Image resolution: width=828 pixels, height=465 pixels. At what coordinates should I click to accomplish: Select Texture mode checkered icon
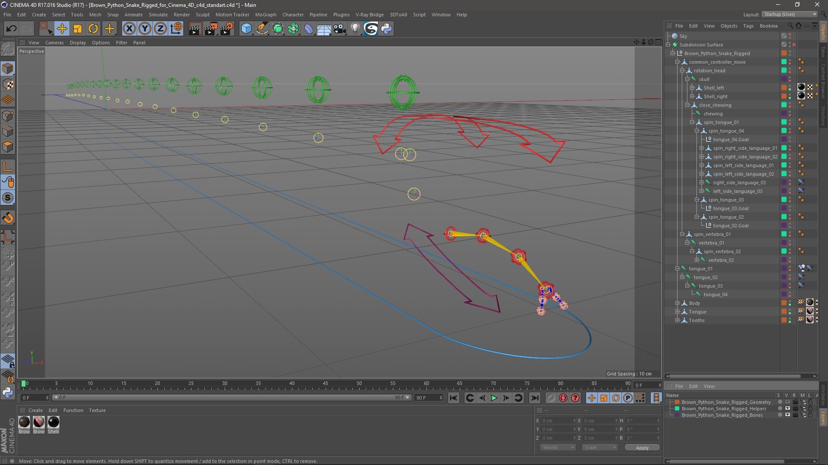point(8,84)
